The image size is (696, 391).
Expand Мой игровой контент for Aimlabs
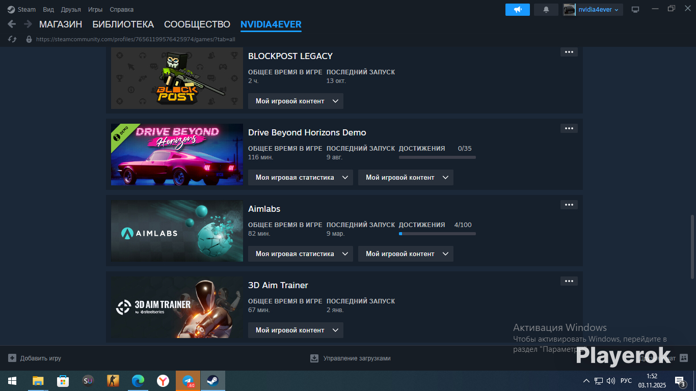click(406, 254)
